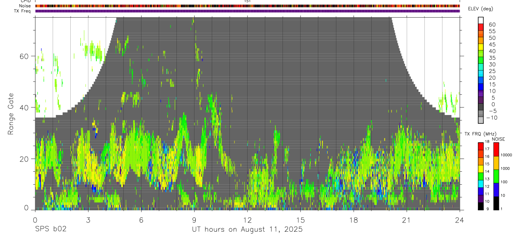The image size is (517, 238).
Task: Click ELEV colorbar label '30'
Action: point(492,65)
